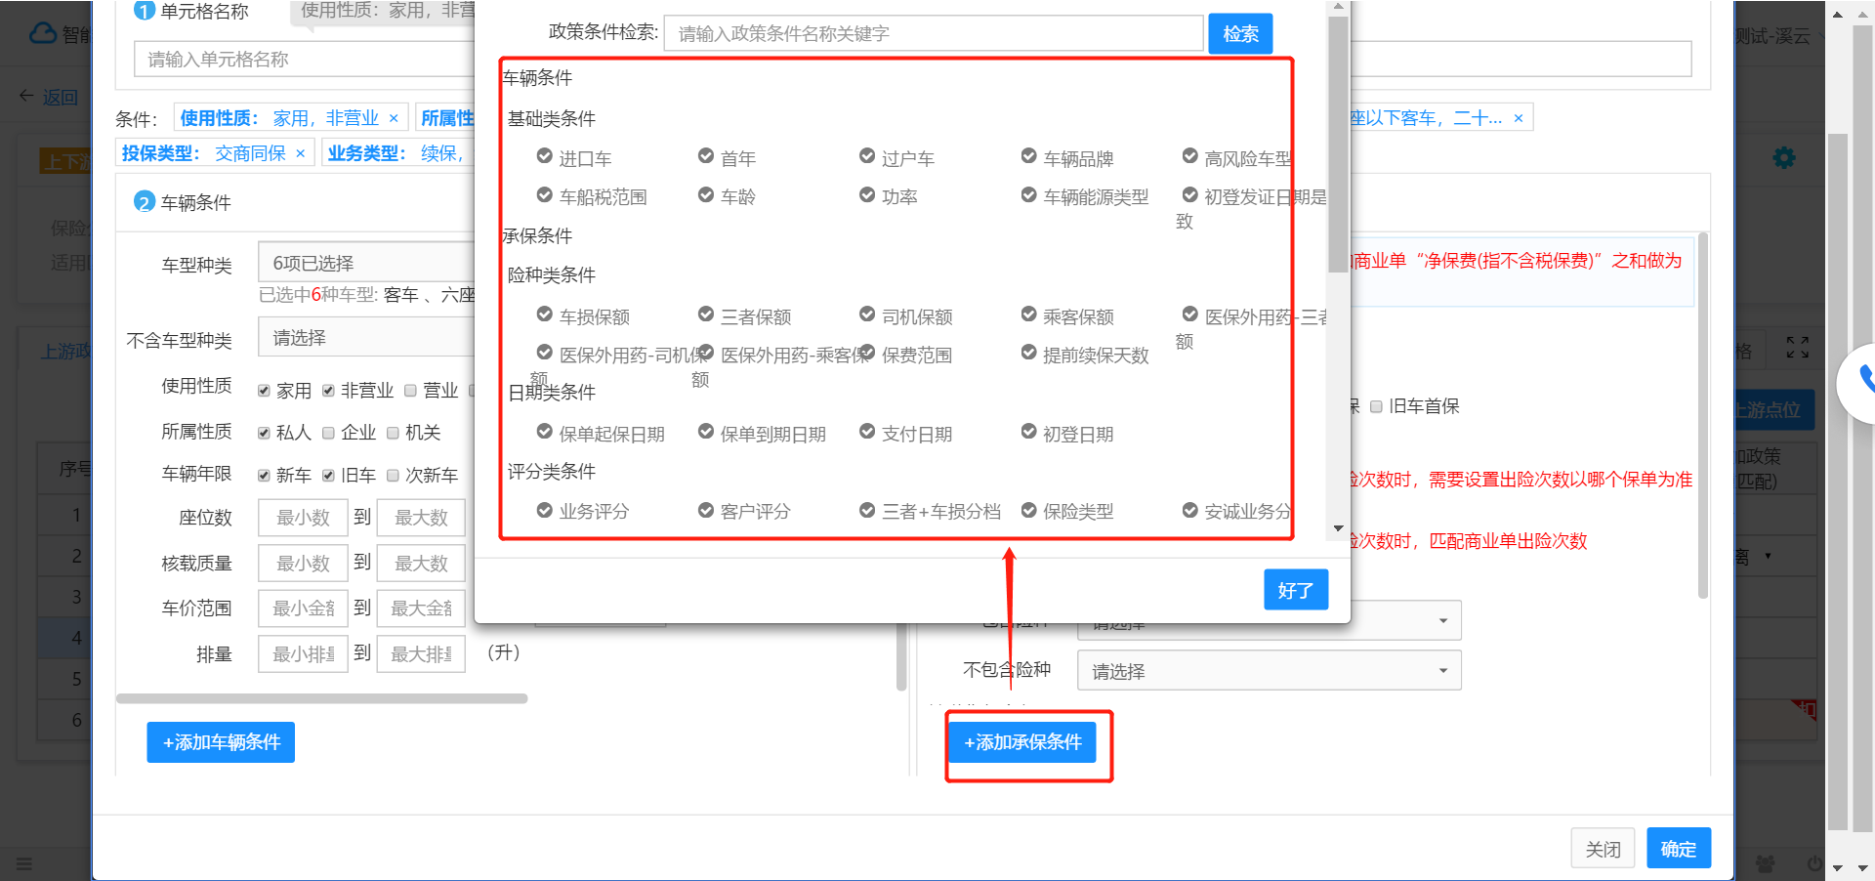Click the check icon beside 进口车
This screenshot has width=1875, height=881.
click(545, 156)
